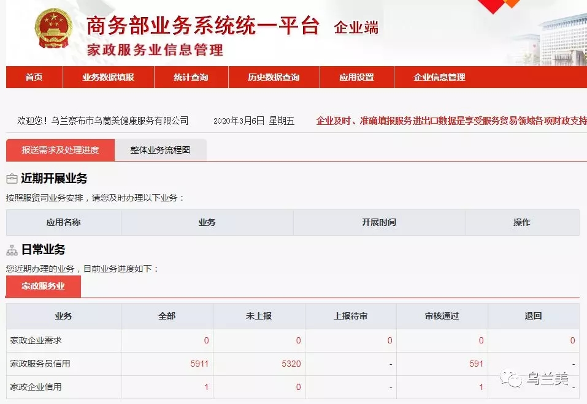
Task: Click total count 5911 for 家政服务员信用
Action: tap(199, 364)
